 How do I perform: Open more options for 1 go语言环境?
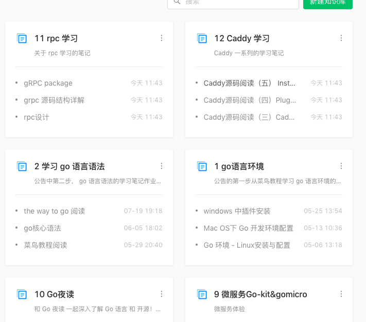[341, 166]
